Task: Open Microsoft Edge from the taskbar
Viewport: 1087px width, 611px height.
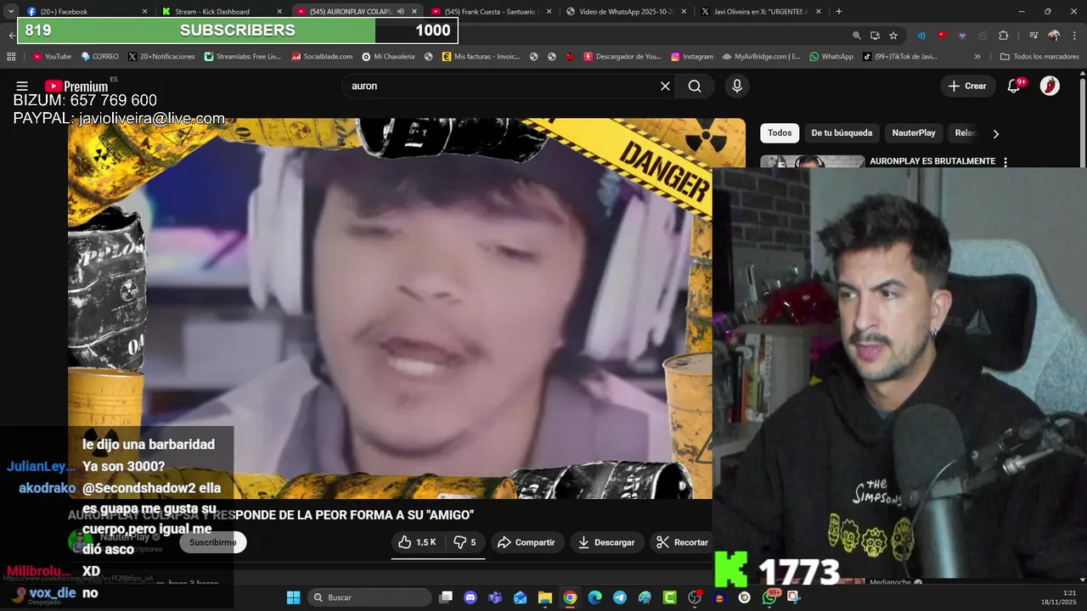Action: click(x=595, y=597)
